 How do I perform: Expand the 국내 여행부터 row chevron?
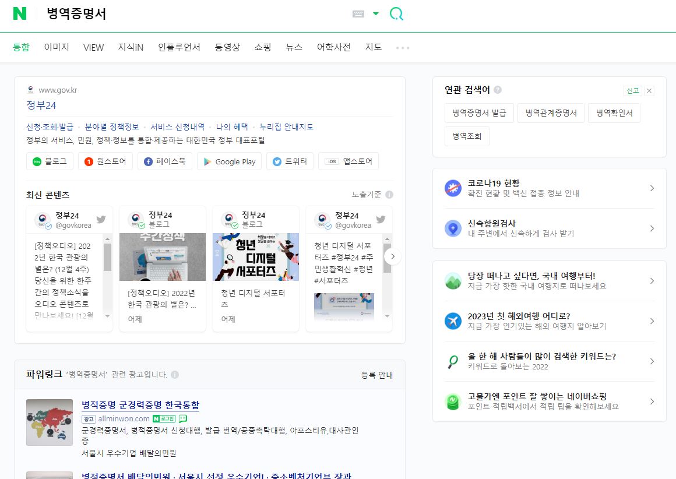[652, 281]
